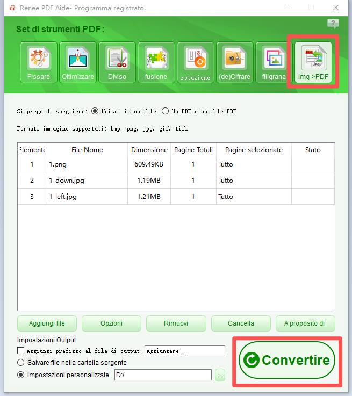Open the Fissare repair tool

pyautogui.click(x=39, y=62)
